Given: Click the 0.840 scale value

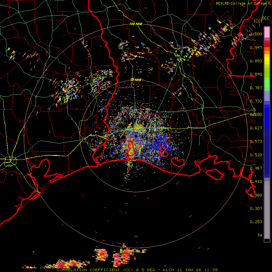Looking at the screenshot, I should [256, 74].
